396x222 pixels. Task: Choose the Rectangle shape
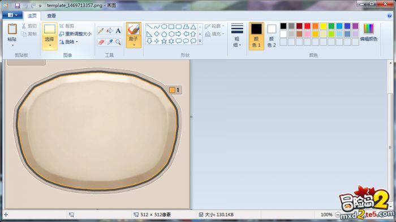171,26
